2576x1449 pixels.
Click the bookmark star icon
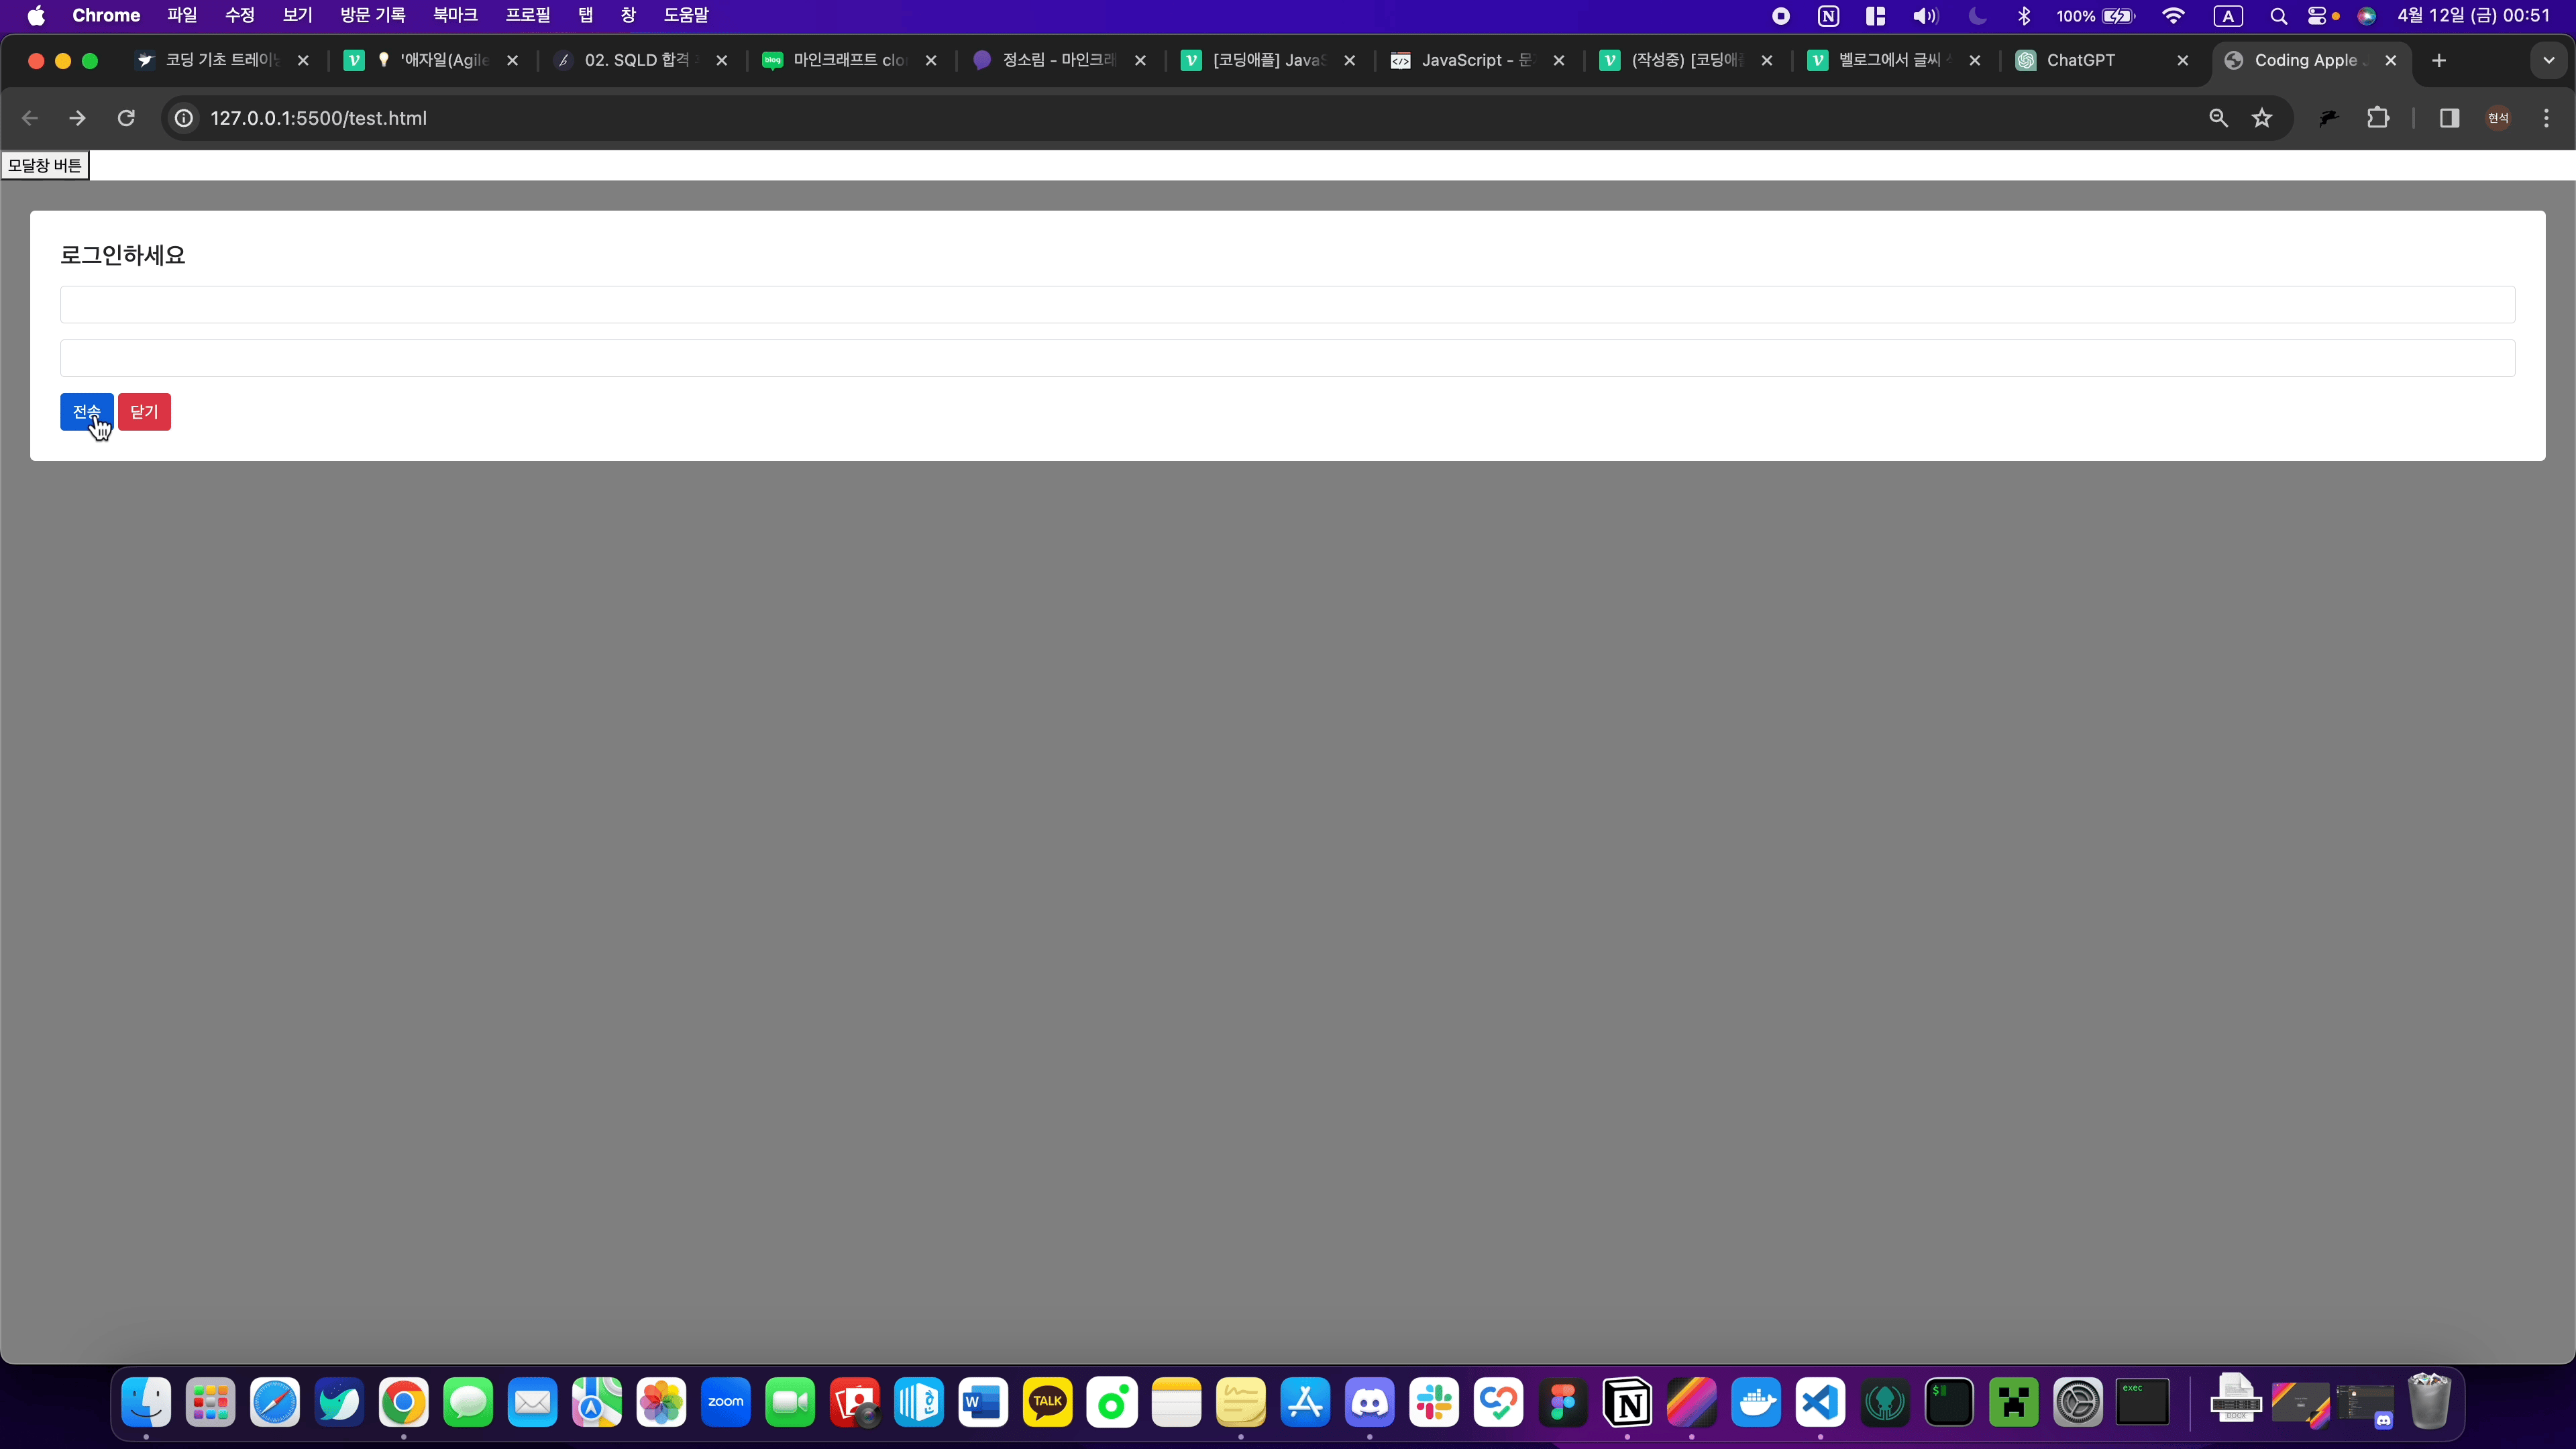[x=2262, y=118]
